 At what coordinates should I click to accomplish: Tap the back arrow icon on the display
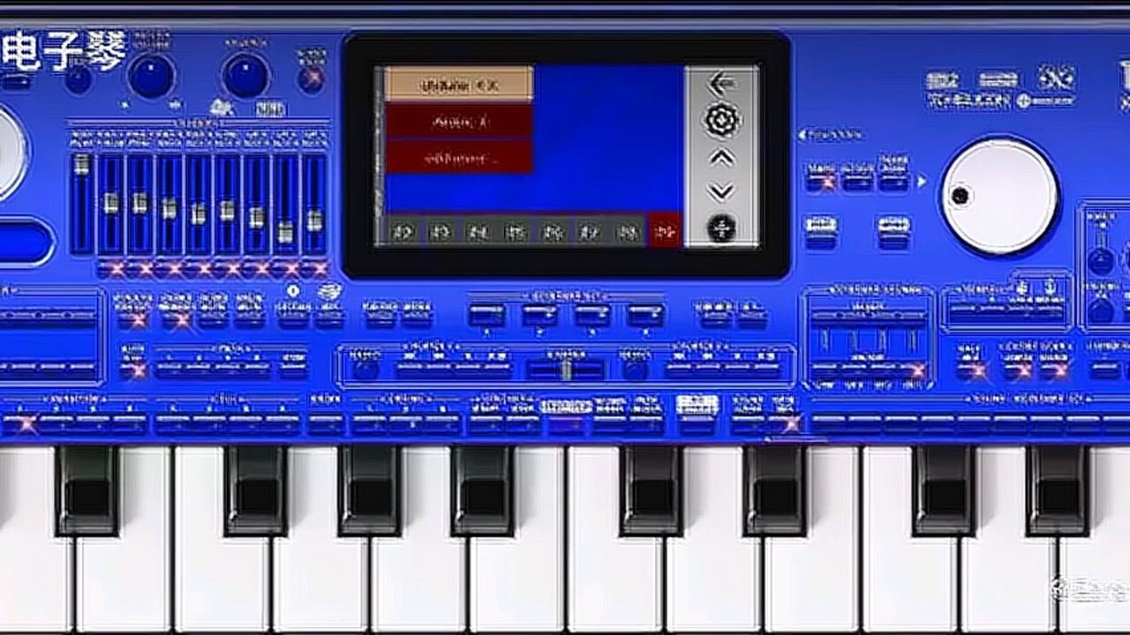coord(720,83)
